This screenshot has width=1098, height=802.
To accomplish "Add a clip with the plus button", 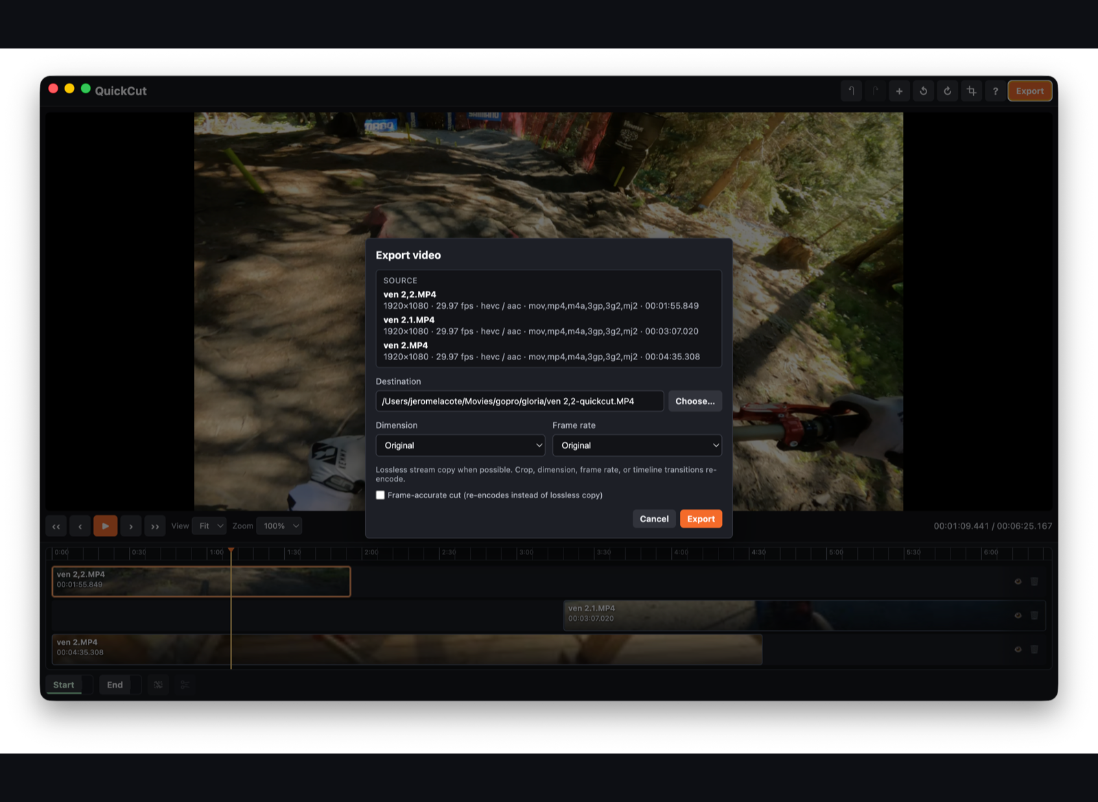I will pyautogui.click(x=899, y=91).
